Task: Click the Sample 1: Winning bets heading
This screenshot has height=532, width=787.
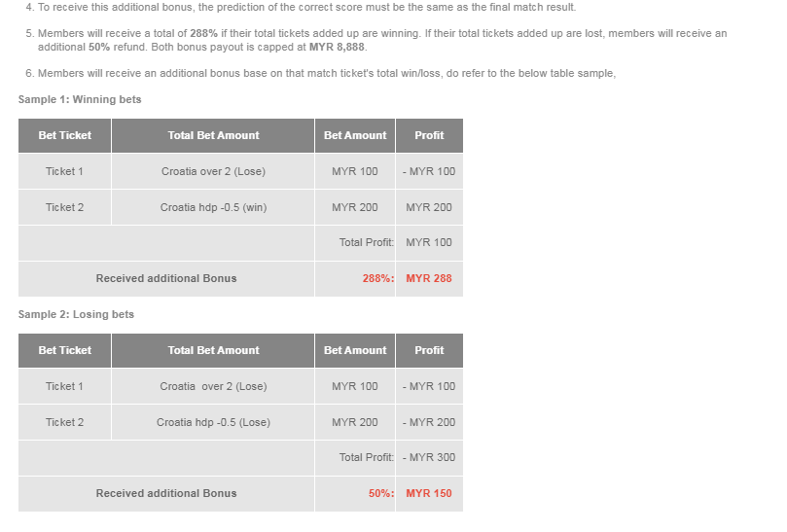Action: [x=80, y=99]
